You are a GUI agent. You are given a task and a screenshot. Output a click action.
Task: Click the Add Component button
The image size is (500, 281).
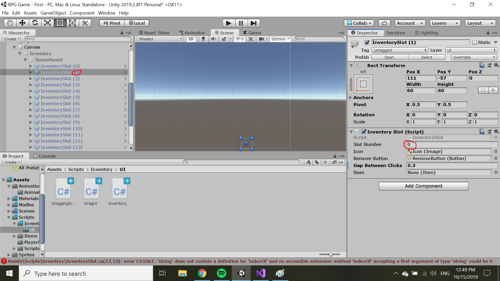[x=423, y=186]
